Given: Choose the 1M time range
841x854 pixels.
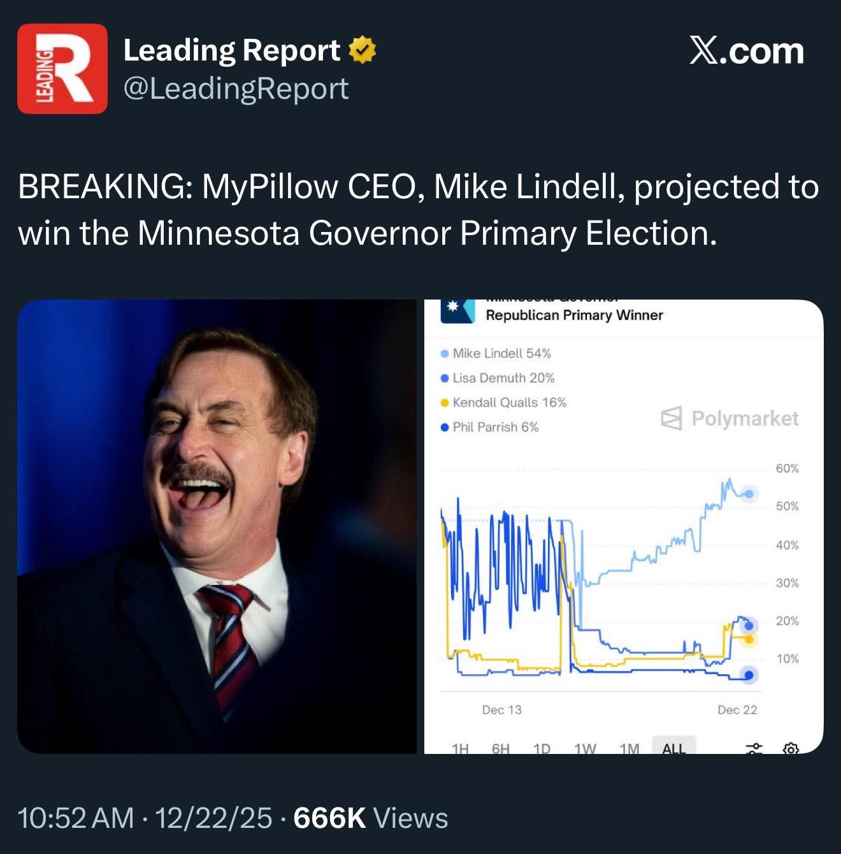Looking at the screenshot, I should pos(629,748).
